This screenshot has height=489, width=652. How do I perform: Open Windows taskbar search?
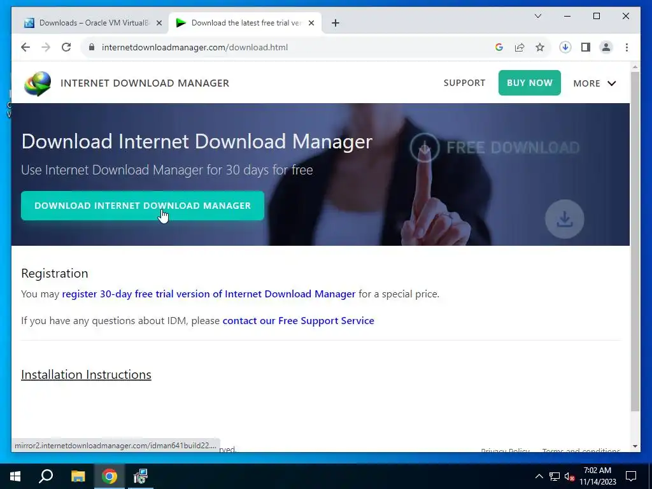(x=46, y=476)
